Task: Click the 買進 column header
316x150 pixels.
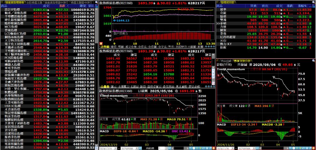Action: tap(252, 6)
